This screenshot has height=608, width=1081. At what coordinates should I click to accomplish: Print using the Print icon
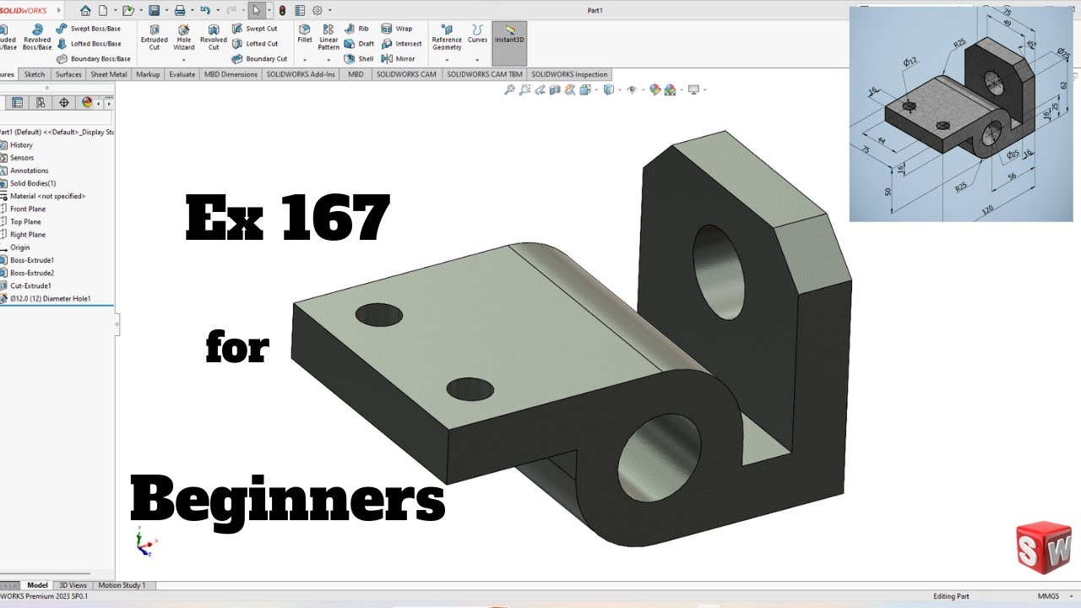[179, 11]
